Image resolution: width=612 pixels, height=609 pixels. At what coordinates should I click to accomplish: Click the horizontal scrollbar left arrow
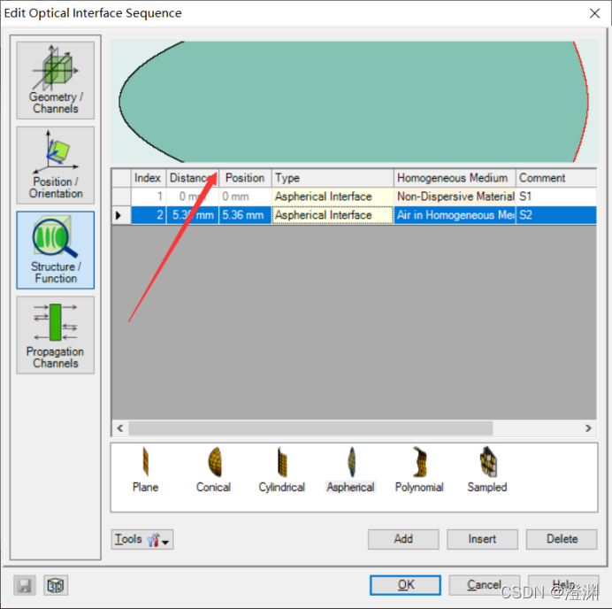click(120, 428)
